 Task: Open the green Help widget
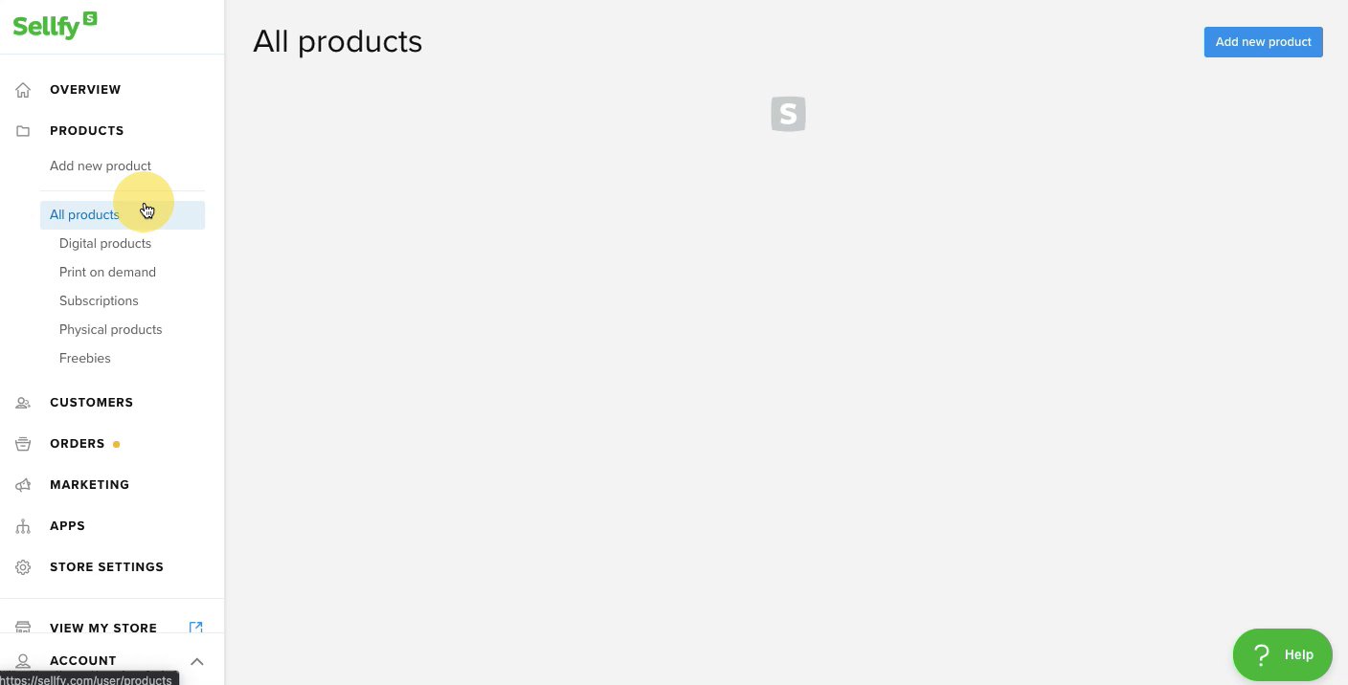1282,654
